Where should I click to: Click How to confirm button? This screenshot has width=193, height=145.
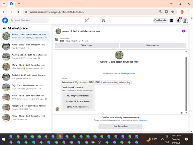pos(120,126)
